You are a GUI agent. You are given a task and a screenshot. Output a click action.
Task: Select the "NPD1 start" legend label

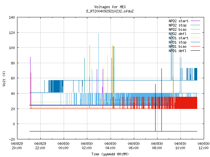pos(178,38)
